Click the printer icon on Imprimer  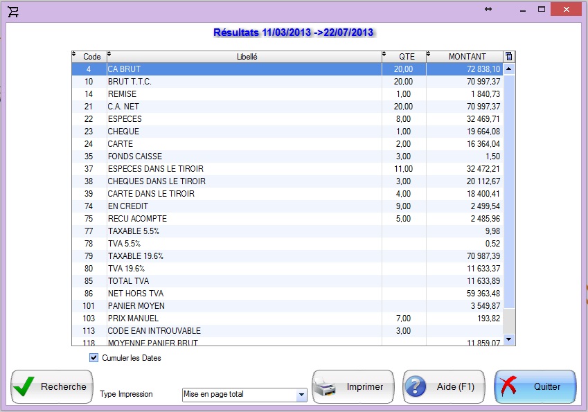pos(327,387)
